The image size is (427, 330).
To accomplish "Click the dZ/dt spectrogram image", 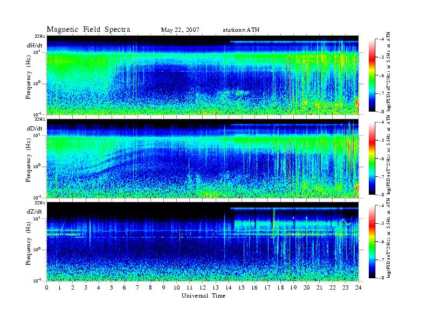I will [x=203, y=242].
